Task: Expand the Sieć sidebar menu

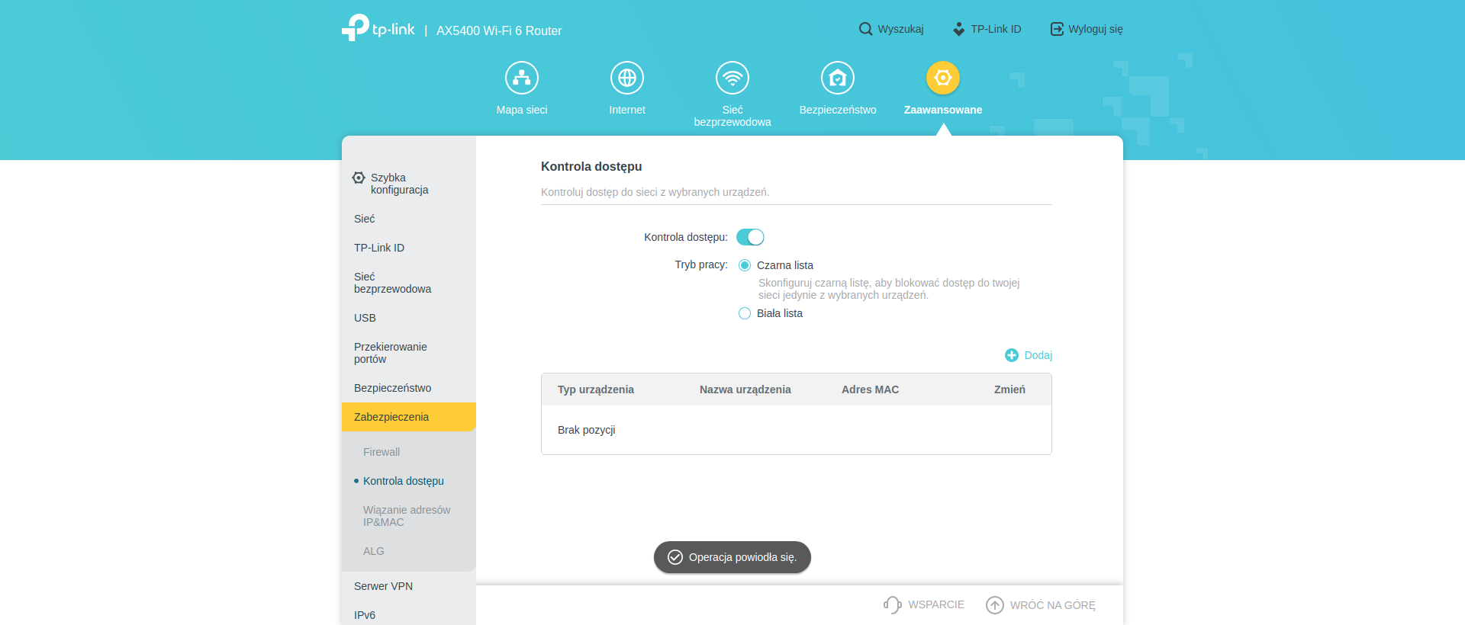Action: click(365, 219)
